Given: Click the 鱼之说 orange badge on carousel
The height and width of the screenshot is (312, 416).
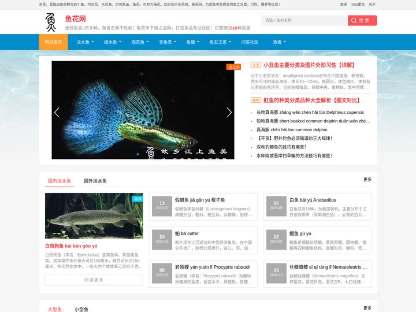Looking at the screenshot, I should (x=233, y=67).
